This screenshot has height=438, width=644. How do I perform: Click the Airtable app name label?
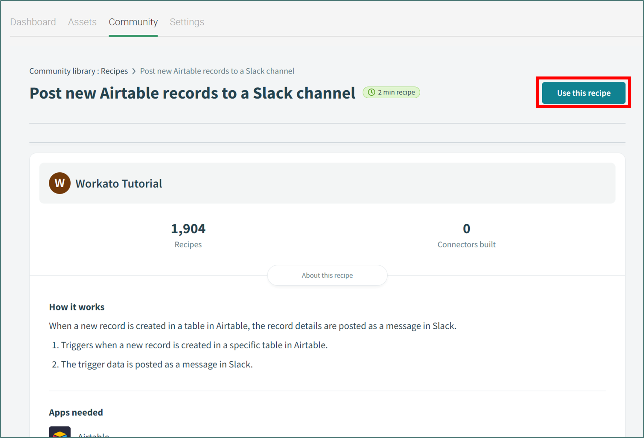point(93,435)
